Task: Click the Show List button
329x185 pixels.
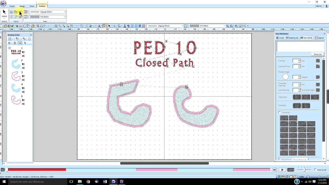Action: (317, 54)
